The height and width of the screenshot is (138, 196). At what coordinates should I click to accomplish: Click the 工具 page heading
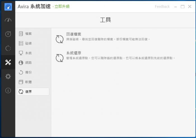point(106,20)
